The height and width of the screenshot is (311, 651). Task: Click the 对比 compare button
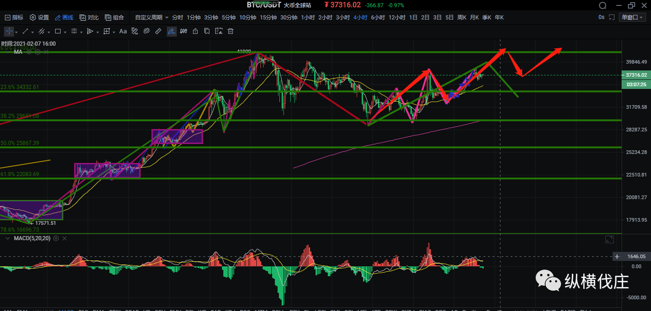(x=89, y=18)
